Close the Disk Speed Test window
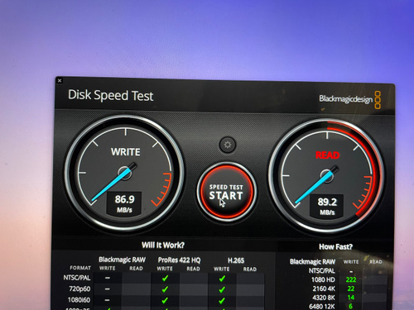The image size is (414, 310). [x=60, y=80]
